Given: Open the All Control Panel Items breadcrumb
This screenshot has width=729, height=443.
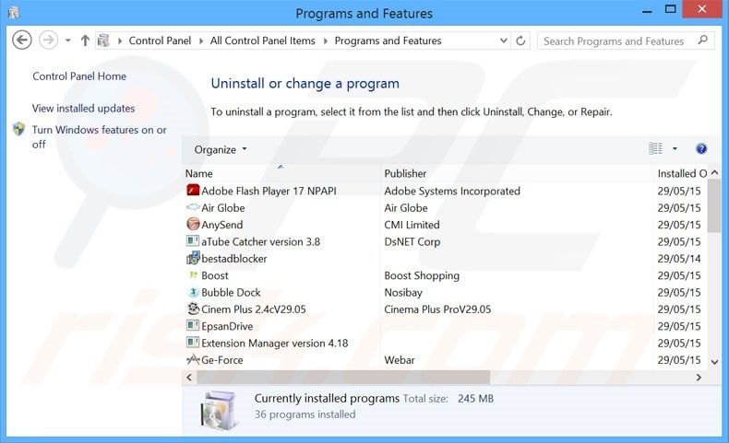Looking at the screenshot, I should 263,41.
